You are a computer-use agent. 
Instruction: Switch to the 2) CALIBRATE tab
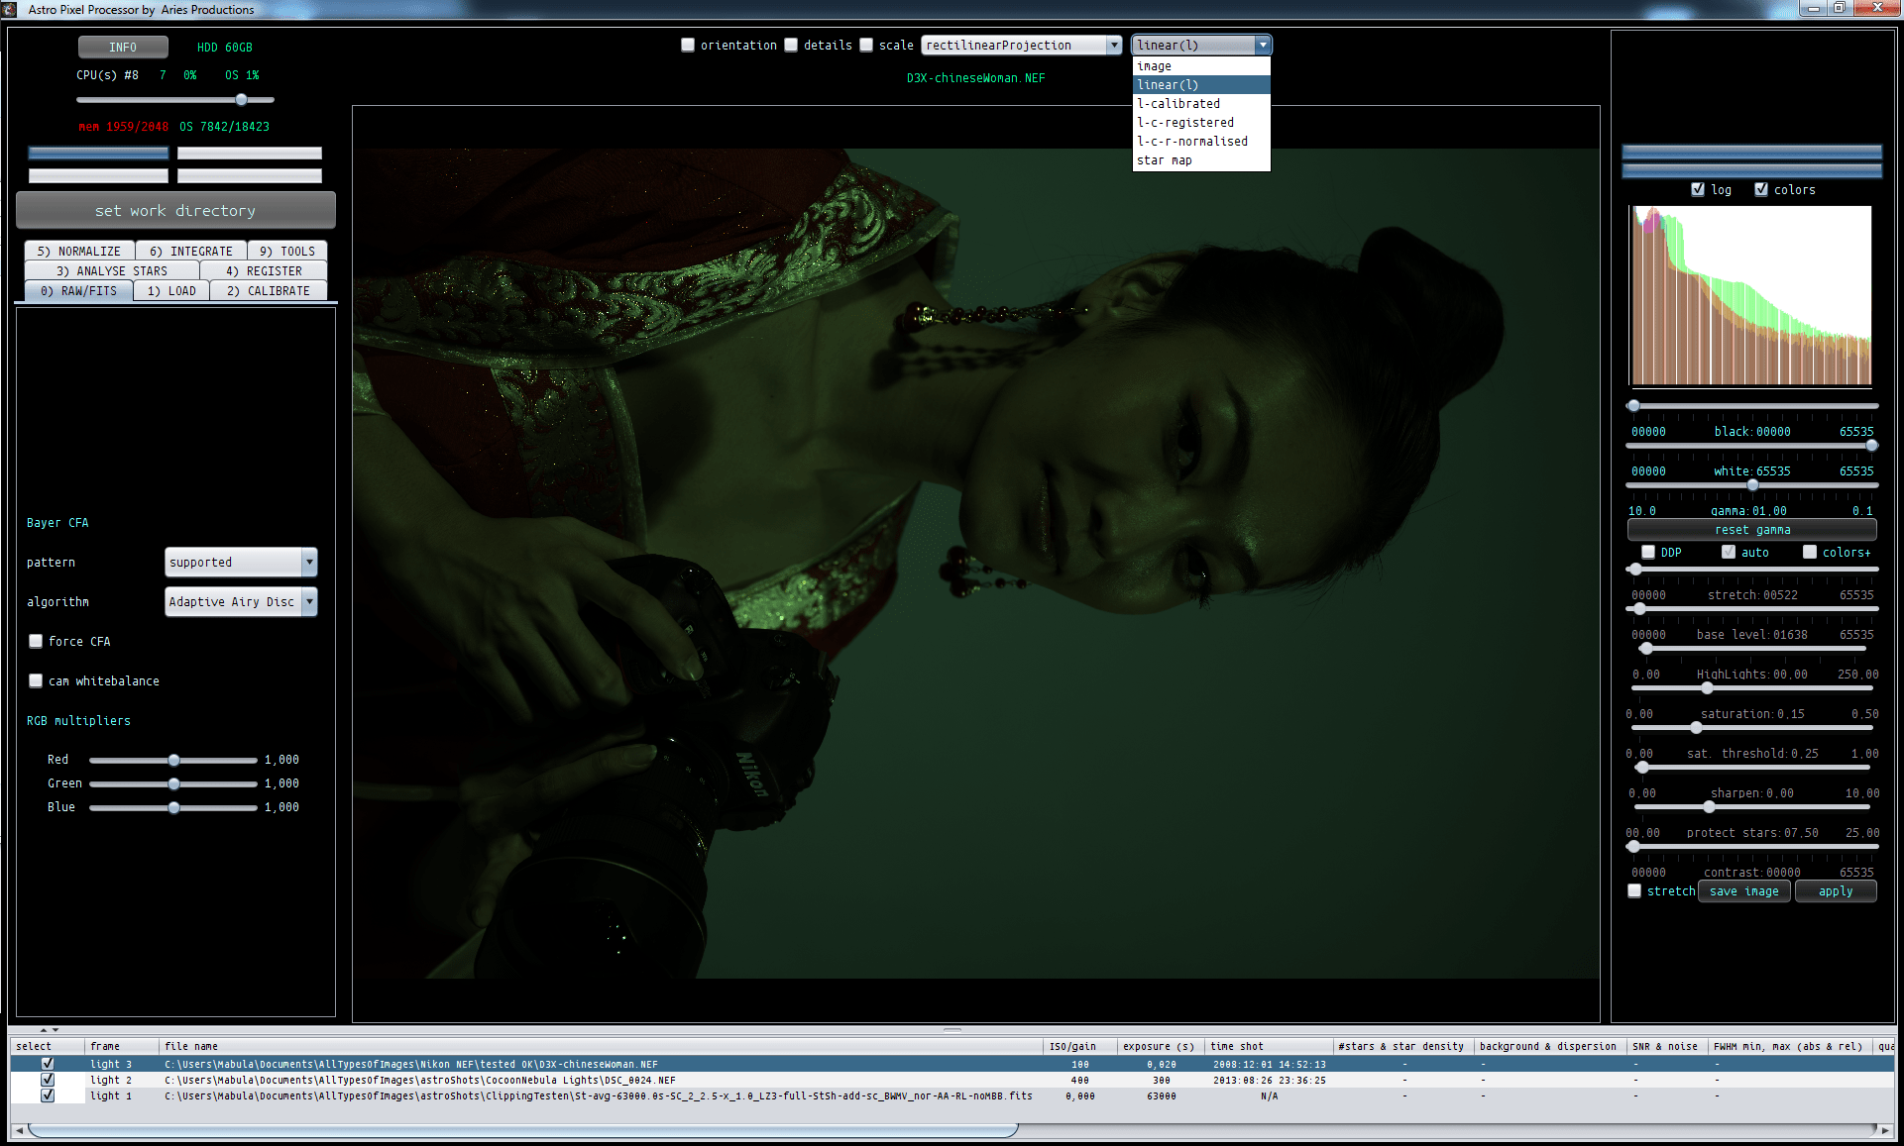[268, 290]
